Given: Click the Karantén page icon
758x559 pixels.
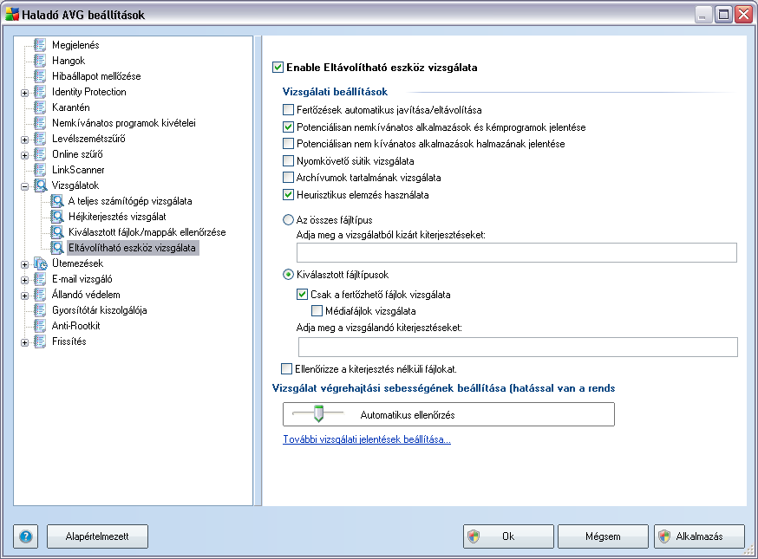Looking at the screenshot, I should tap(40, 107).
